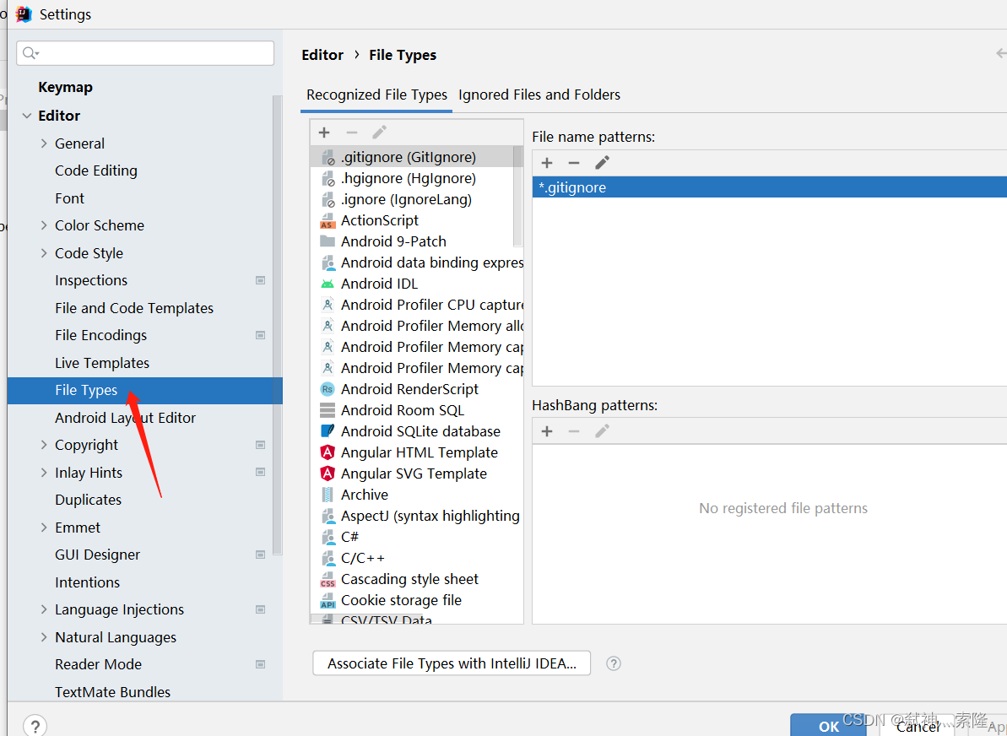1007x736 pixels.
Task: Add a HashBang pattern
Action: click(547, 431)
